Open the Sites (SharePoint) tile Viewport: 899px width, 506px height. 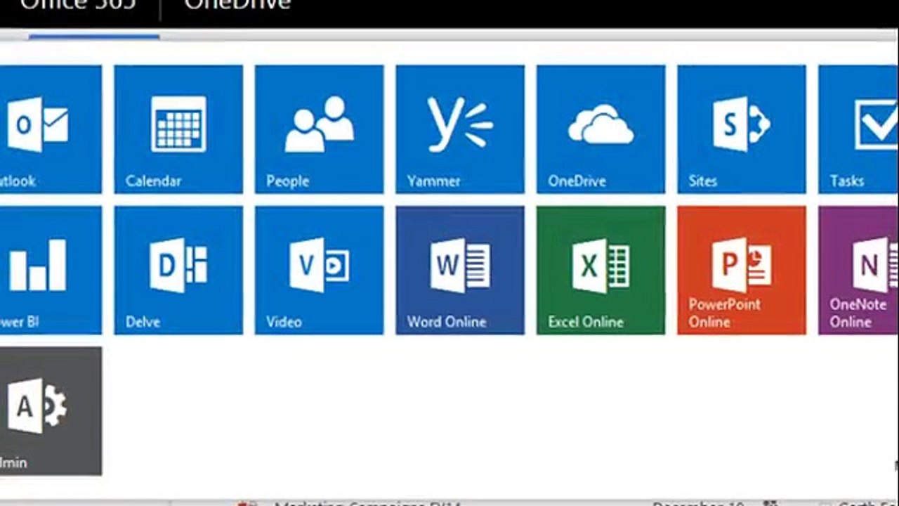tap(742, 129)
